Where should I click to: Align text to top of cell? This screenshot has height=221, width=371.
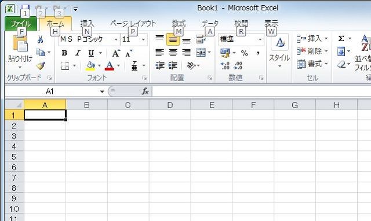pos(159,38)
